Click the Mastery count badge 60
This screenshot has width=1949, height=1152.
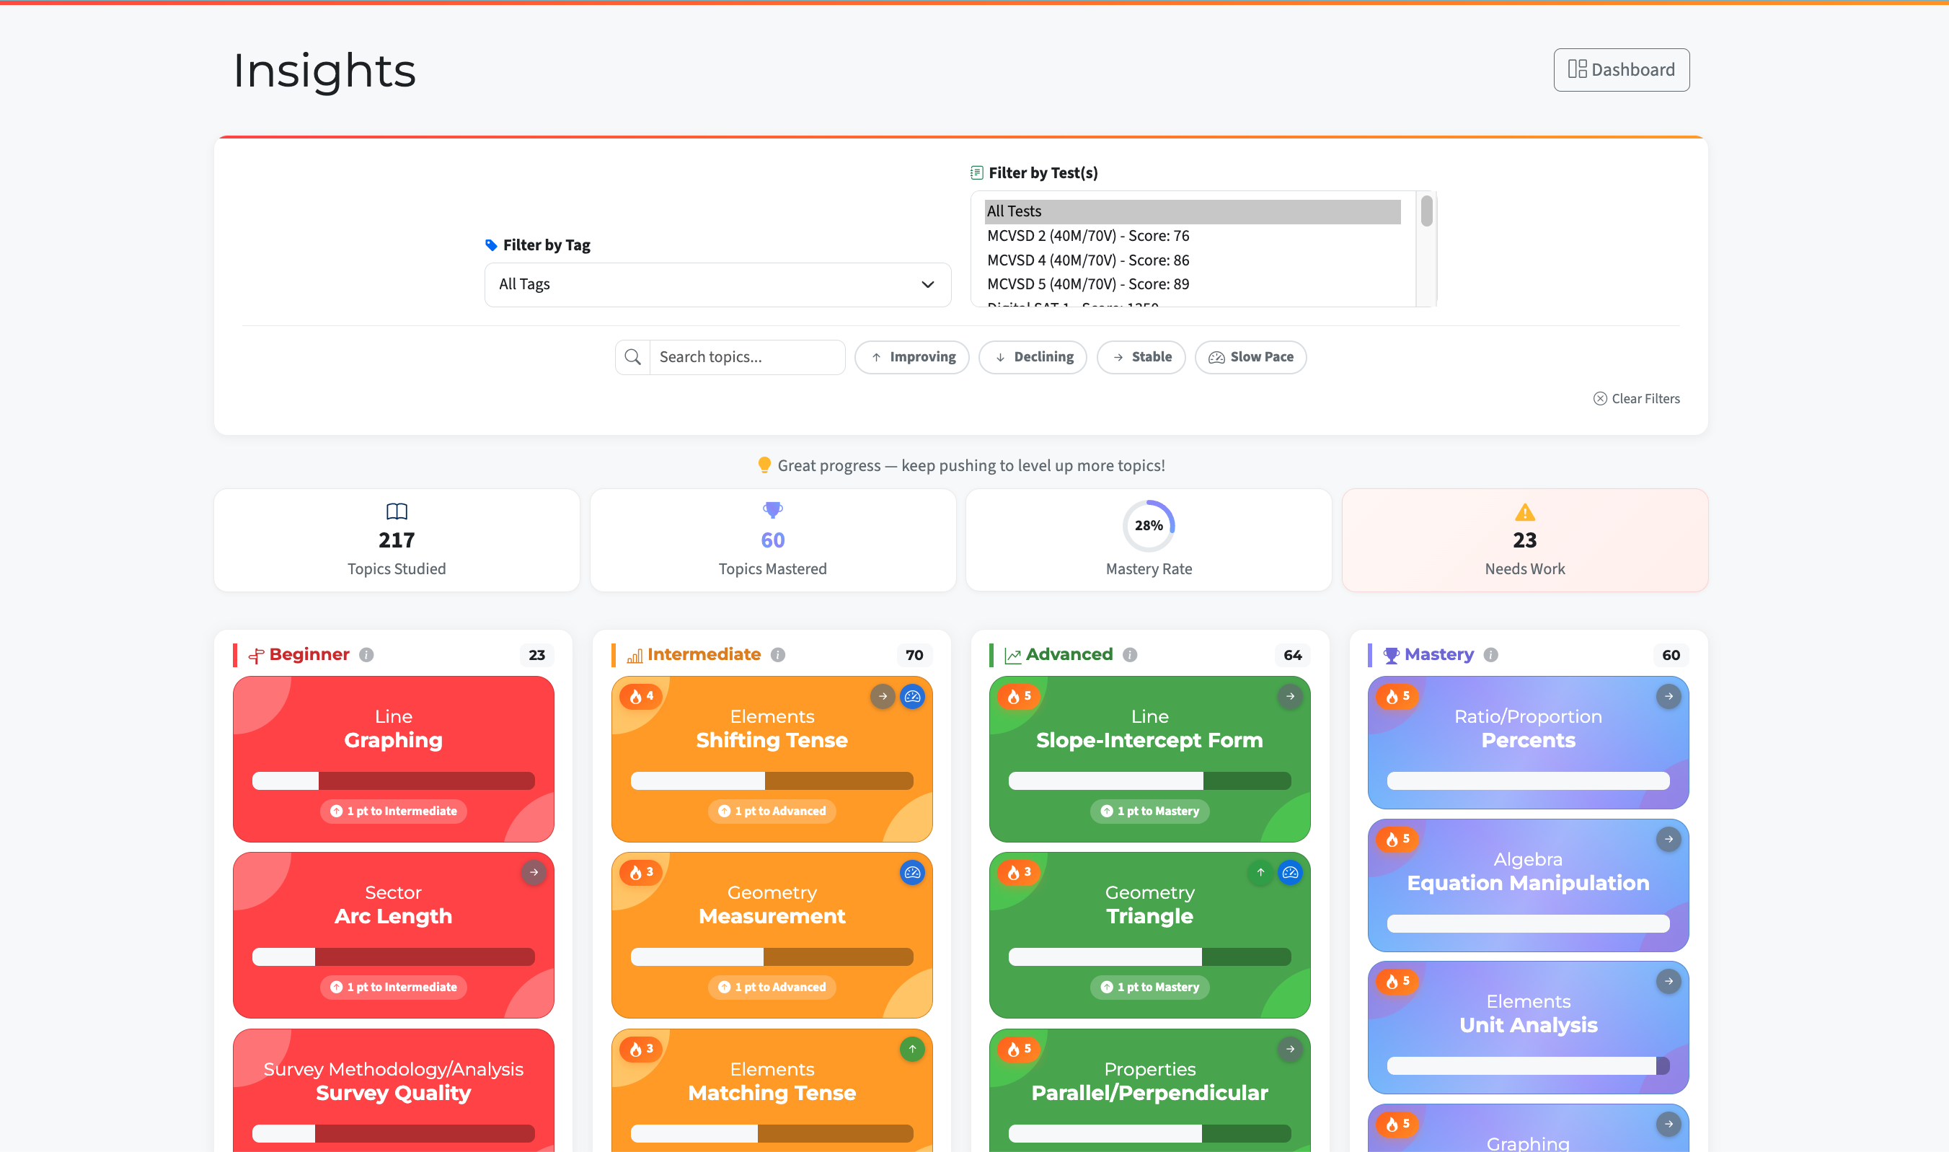pos(1671,655)
